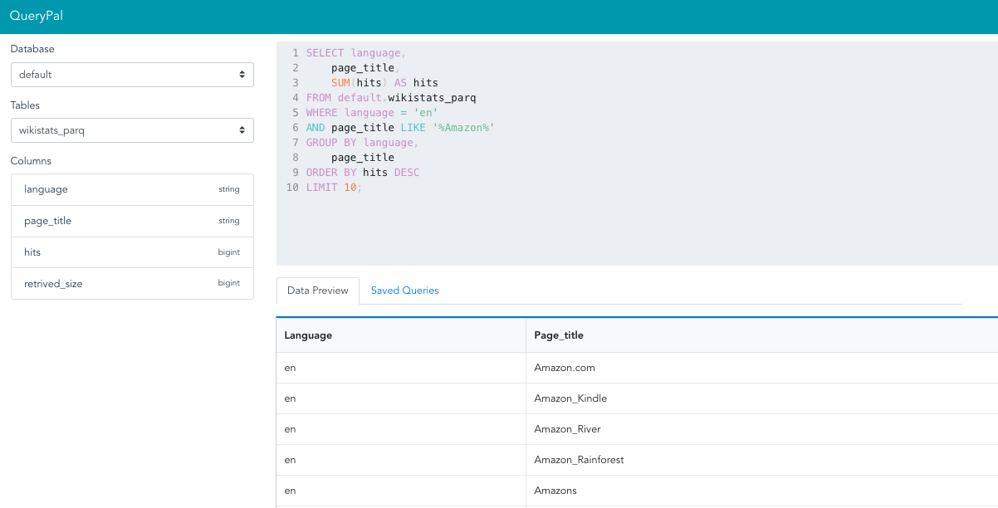
Task: Click the en cell in Amazon_River row
Action: [x=401, y=429]
